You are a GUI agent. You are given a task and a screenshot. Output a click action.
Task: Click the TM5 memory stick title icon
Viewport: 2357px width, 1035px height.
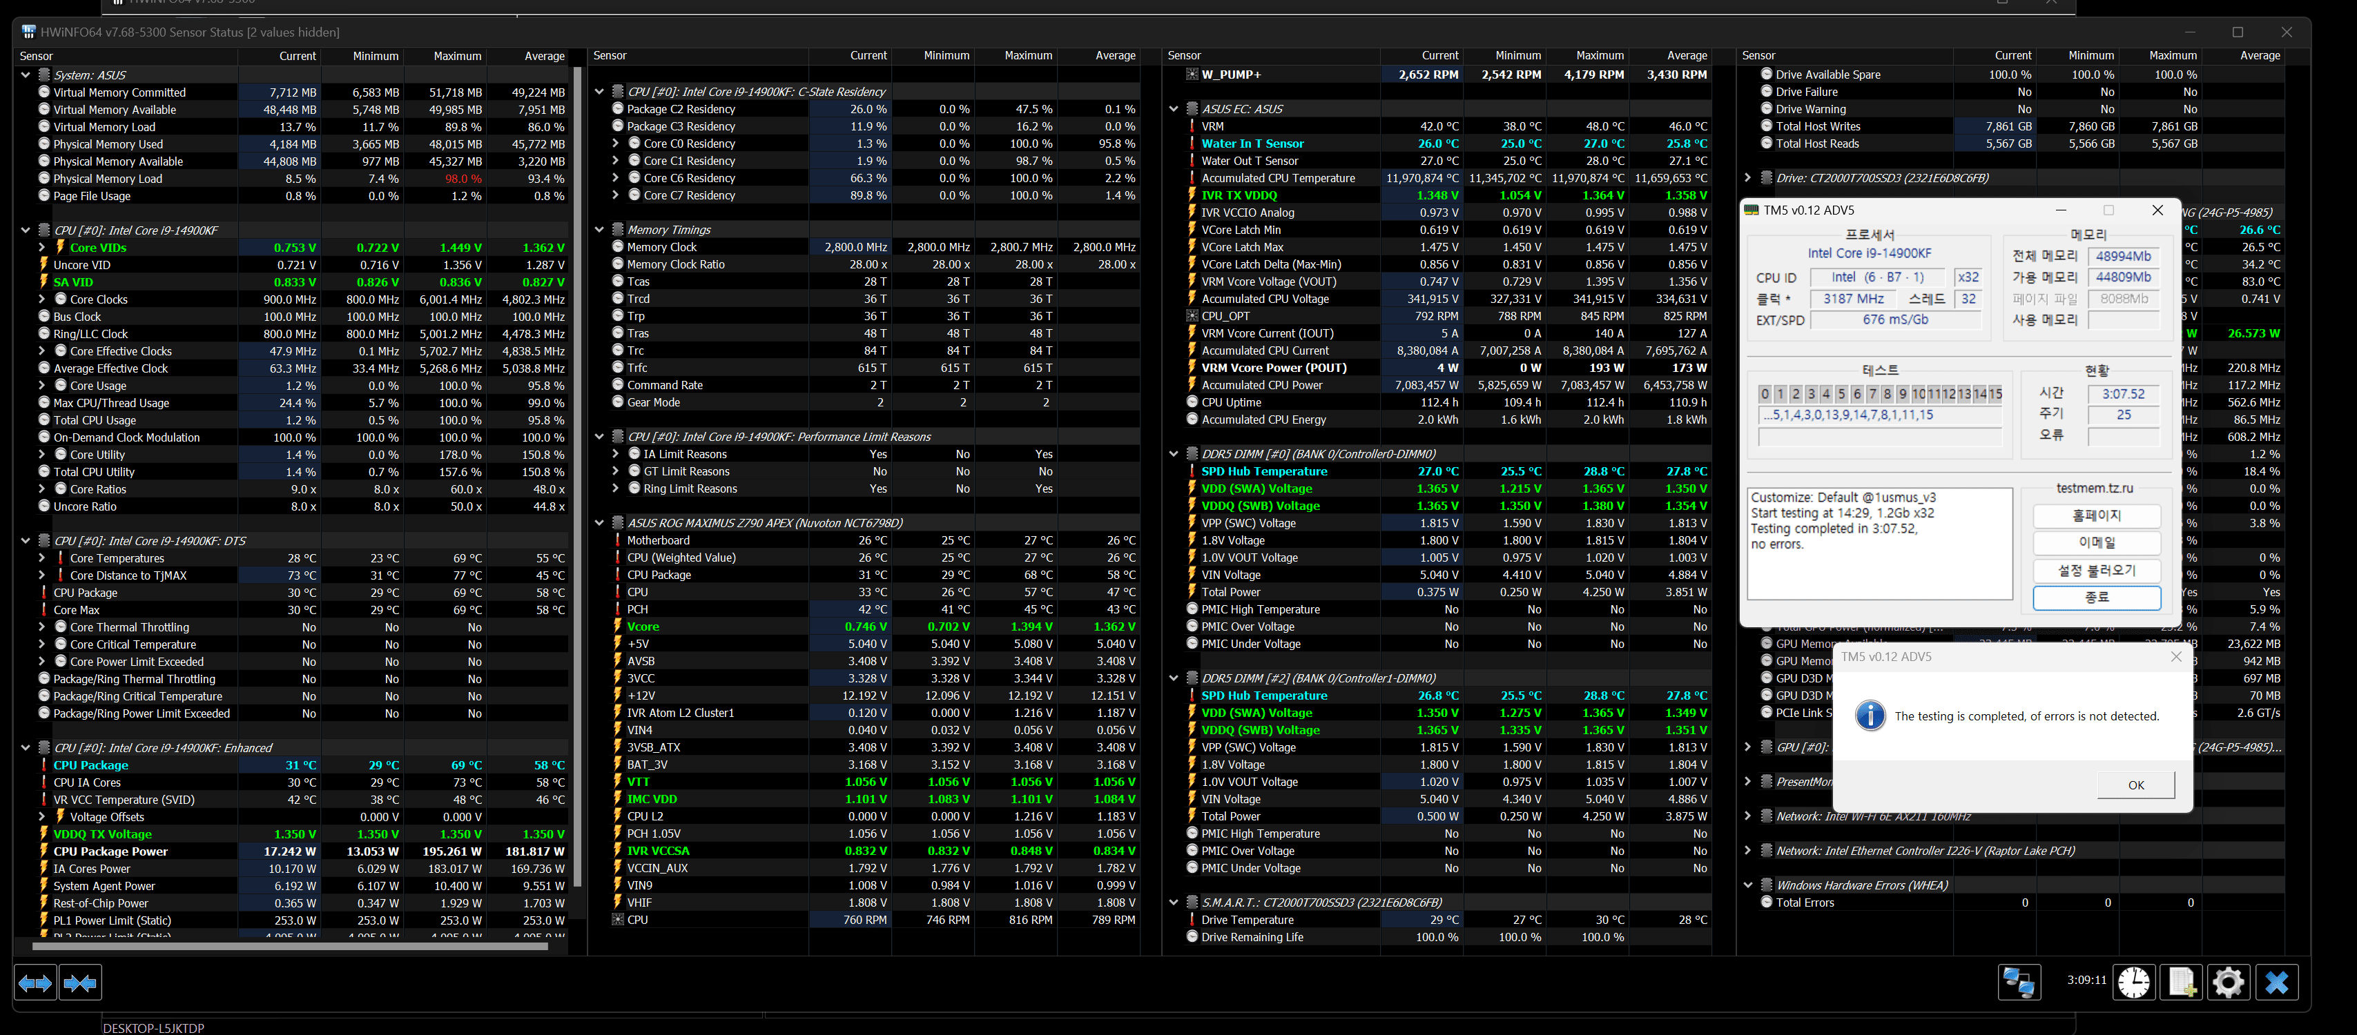[1752, 210]
